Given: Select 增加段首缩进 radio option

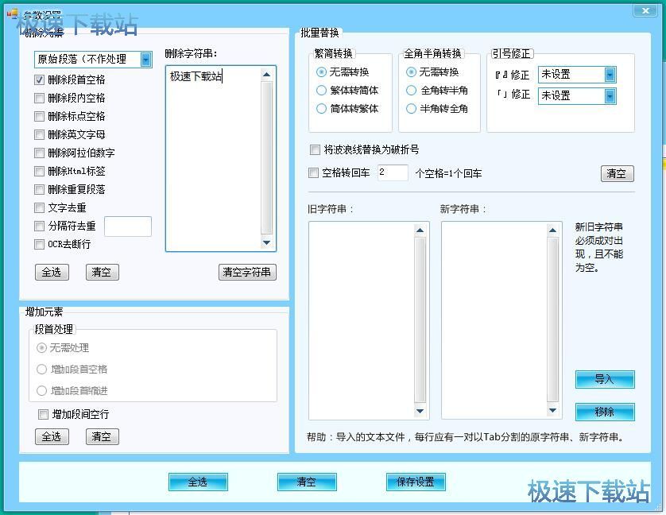Looking at the screenshot, I should point(41,390).
